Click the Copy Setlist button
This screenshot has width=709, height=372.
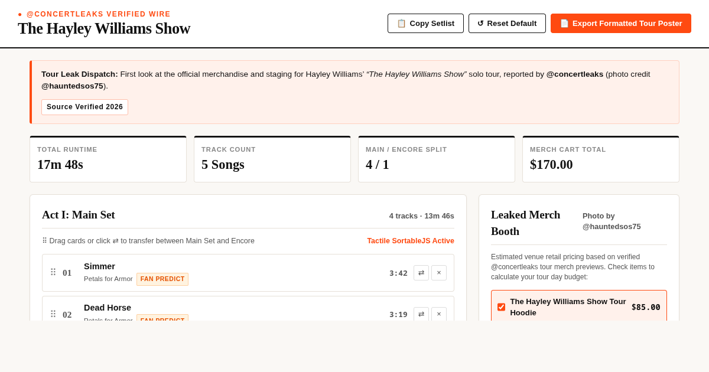tap(425, 23)
